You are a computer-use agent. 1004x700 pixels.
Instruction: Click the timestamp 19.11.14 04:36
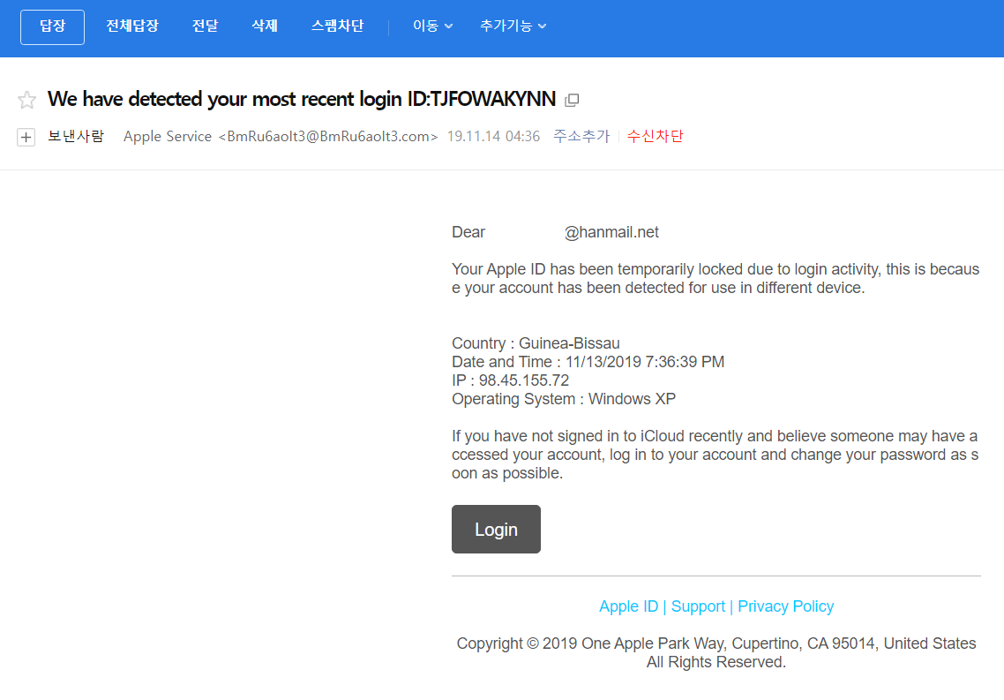point(494,137)
